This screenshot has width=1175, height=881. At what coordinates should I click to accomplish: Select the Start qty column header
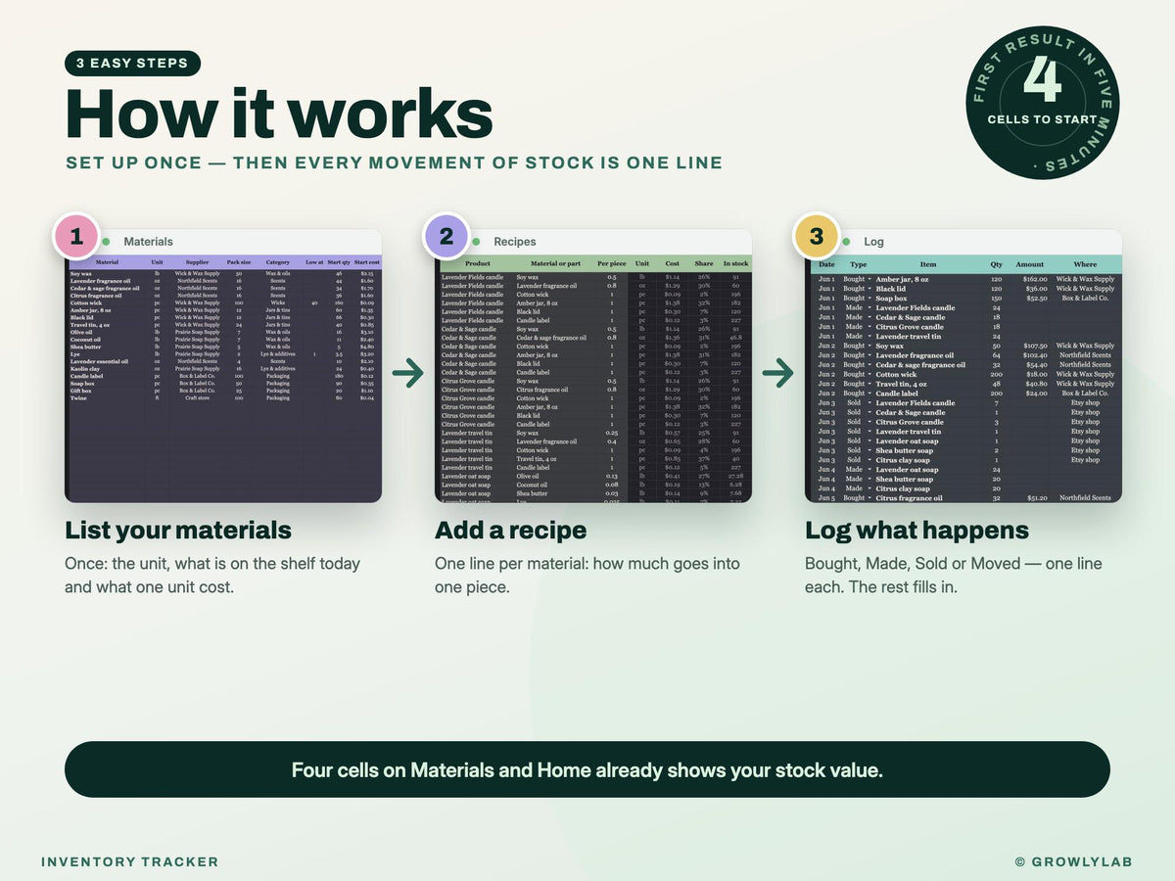tap(339, 262)
